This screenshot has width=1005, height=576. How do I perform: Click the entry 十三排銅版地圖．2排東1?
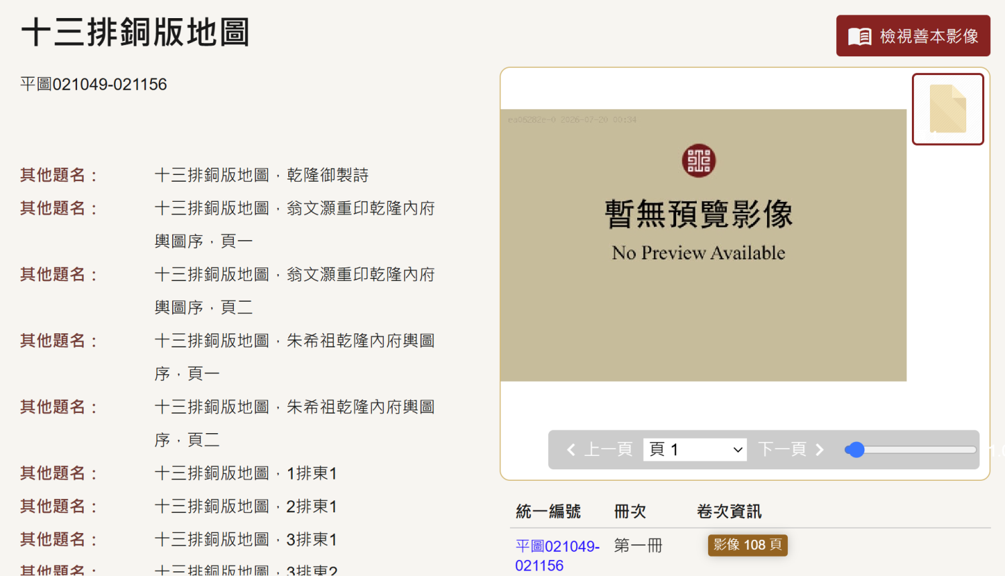coord(245,506)
